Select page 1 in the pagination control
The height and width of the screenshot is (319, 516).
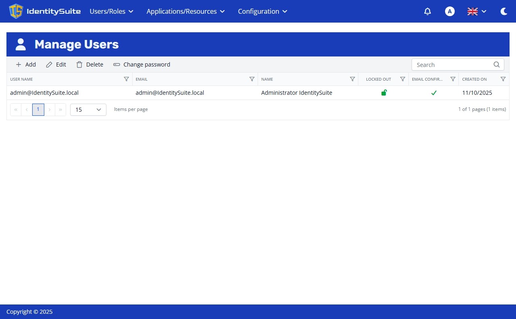coord(38,109)
